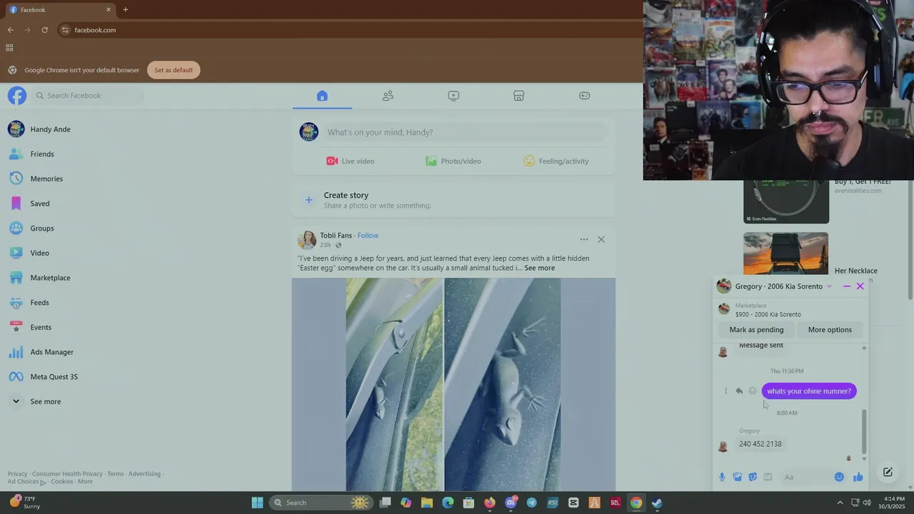Open the Marketplace tab in top navigation
Screen dimensions: 914x514
point(519,96)
